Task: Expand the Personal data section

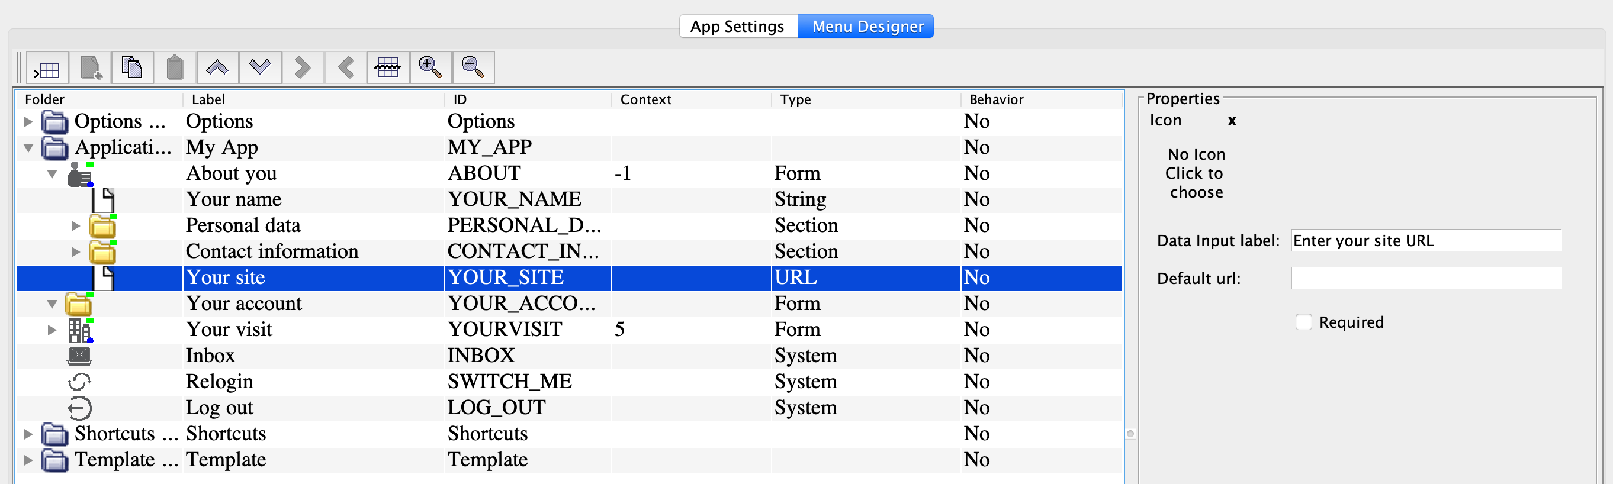Action: [76, 226]
